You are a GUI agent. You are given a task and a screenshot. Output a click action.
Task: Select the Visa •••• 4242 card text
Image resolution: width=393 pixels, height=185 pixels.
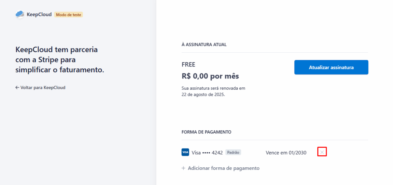(207, 153)
